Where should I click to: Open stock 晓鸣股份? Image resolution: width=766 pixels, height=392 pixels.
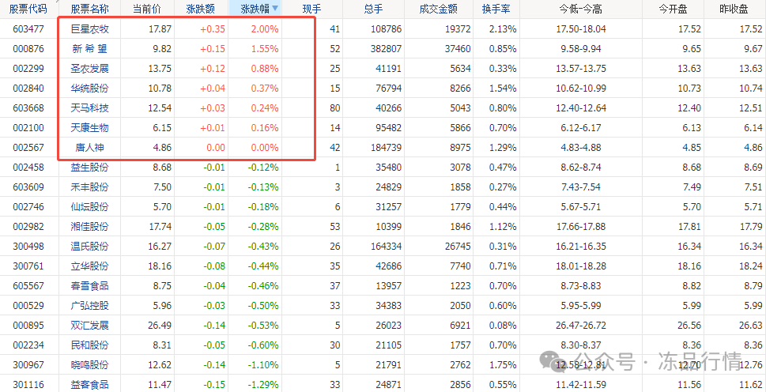tap(89, 365)
